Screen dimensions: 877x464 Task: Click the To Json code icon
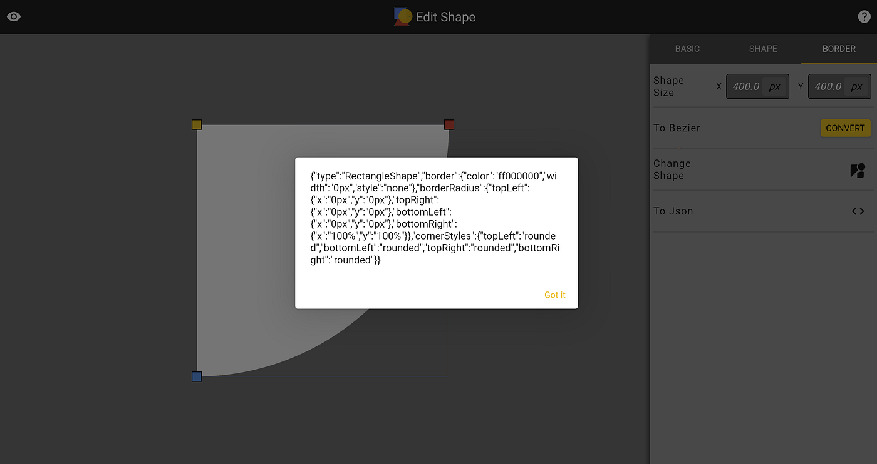tap(858, 211)
